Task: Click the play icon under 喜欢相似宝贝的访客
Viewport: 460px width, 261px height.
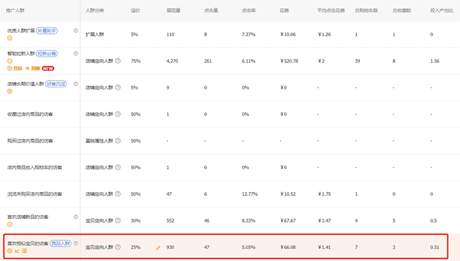Action: pyautogui.click(x=10, y=251)
